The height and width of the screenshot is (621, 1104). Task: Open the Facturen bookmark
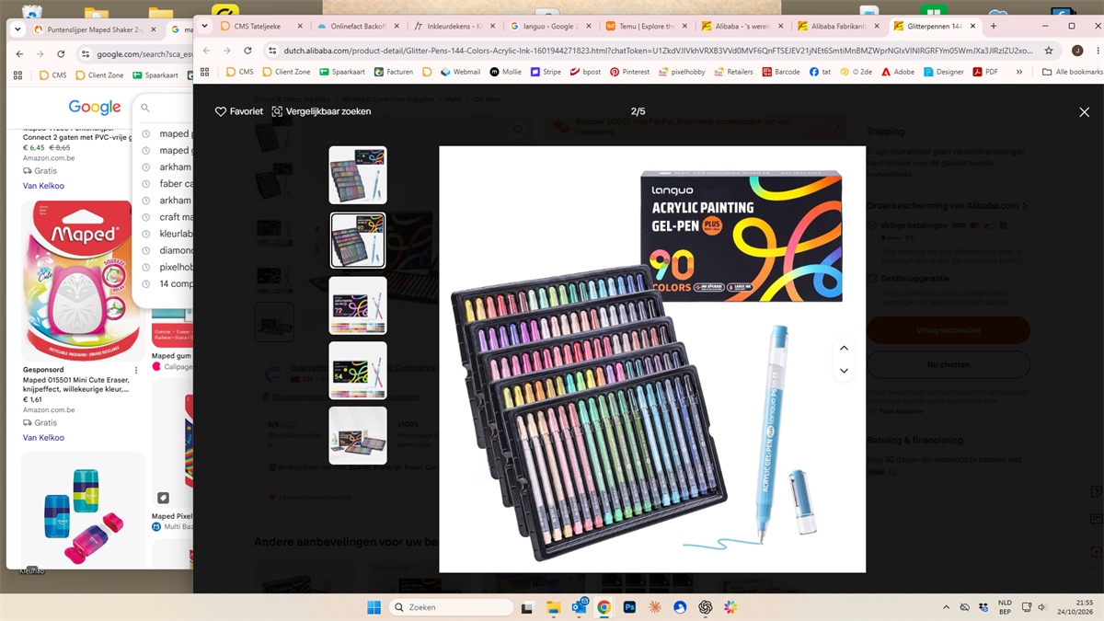[x=394, y=72]
